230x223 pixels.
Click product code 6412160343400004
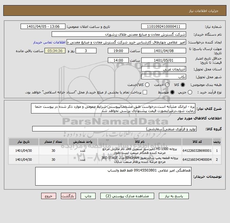(197, 160)
